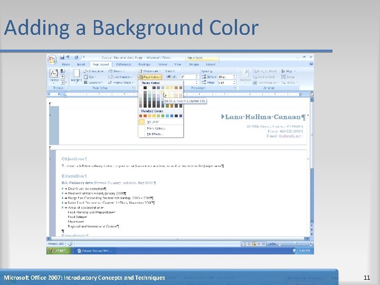Image resolution: width=380 pixels, height=285 pixels.
Task: Open the Margins menu
Action: click(77, 77)
